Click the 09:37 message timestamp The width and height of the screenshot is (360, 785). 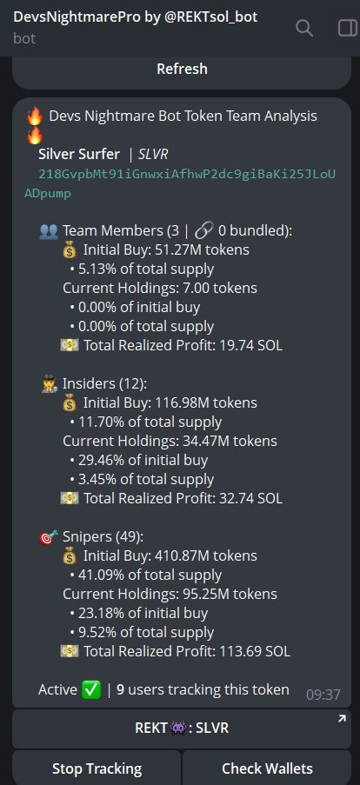pos(323,695)
